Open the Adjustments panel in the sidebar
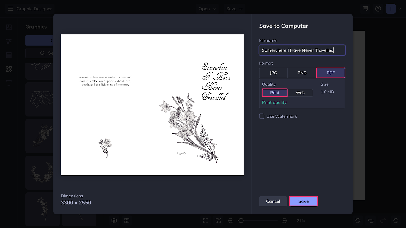This screenshot has height=228, width=406. tap(9, 41)
